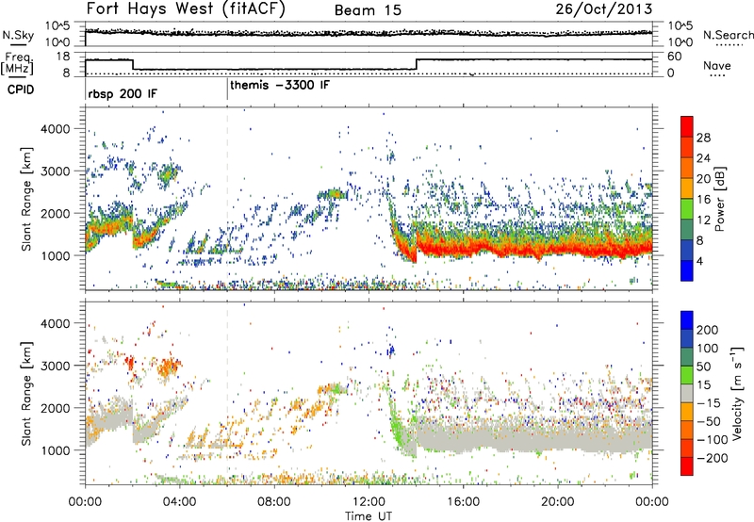
Task: Click the velocity panel 'Slant Range [km]' label
Action: tap(26, 393)
